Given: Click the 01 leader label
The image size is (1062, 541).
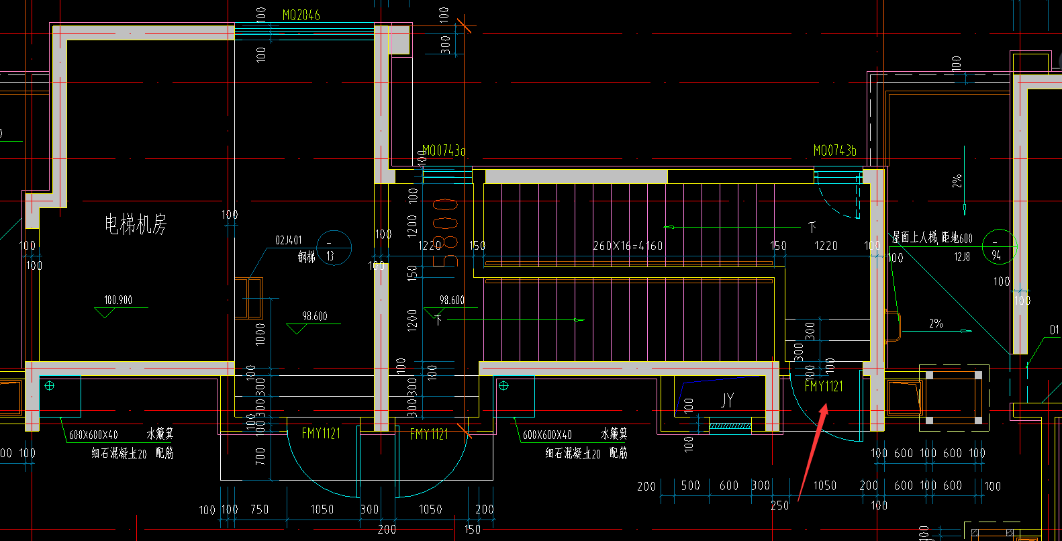Looking at the screenshot, I should 1054,330.
